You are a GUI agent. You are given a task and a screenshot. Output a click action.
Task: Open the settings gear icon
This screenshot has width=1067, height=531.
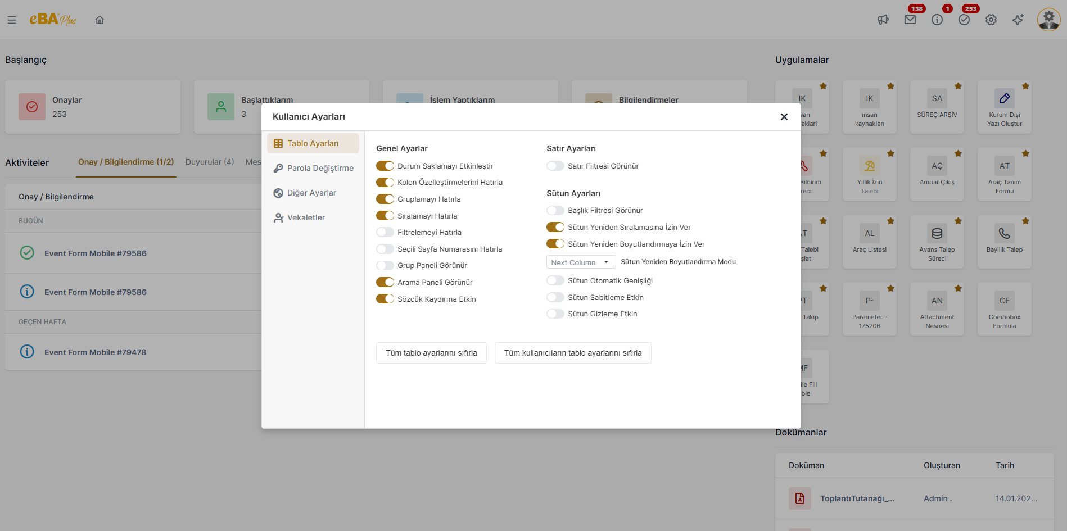pos(991,20)
